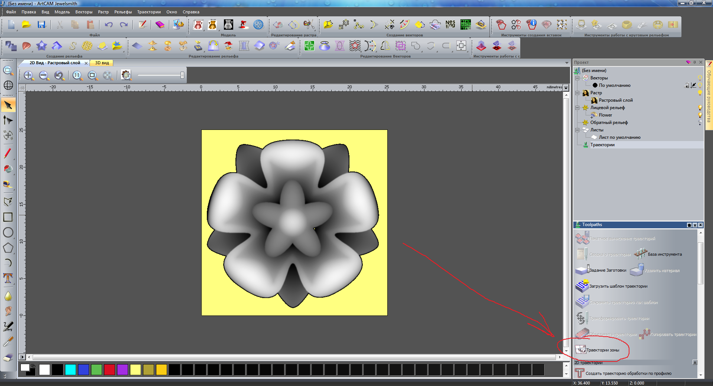The height and width of the screenshot is (386, 713).
Task: Redo the last undone action
Action: click(x=124, y=25)
